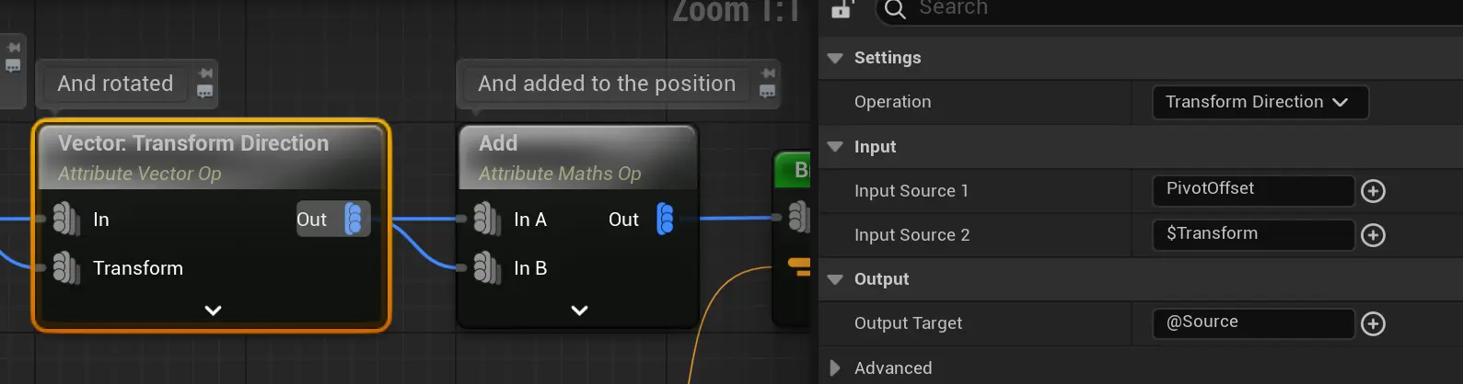This screenshot has height=384, width=1463.
Task: Click the Input Source 1 field containing PivotOffset
Action: click(1252, 189)
